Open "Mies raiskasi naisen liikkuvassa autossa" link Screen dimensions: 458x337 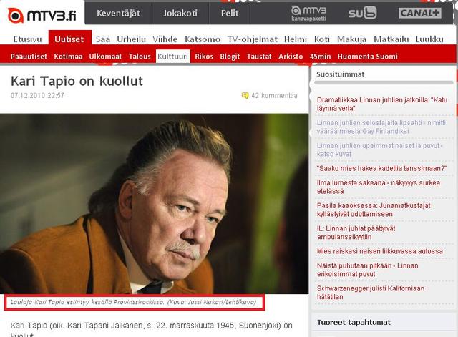[380, 251]
